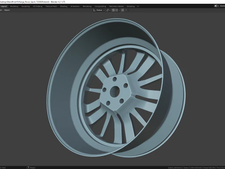Screen dimensions: 225x169
Task: Open the Compositing workspace tab
Action: (x=100, y=7)
